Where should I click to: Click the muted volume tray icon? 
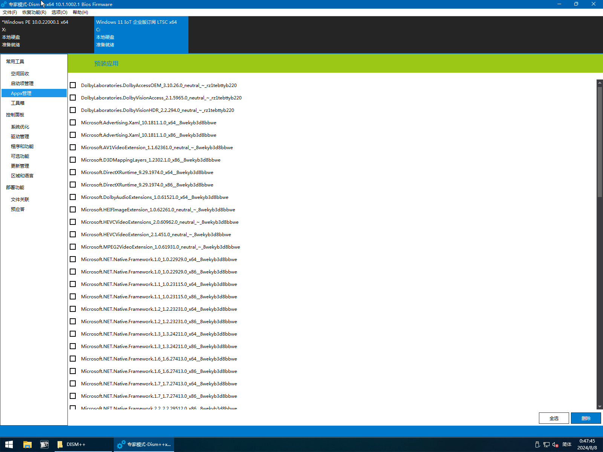click(555, 444)
